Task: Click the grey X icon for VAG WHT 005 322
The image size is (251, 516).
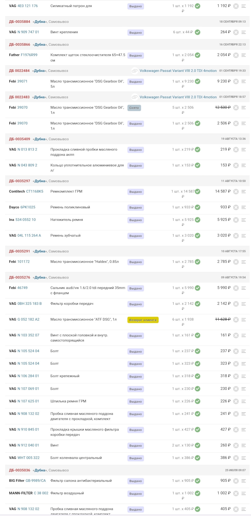Action: click(236, 458)
